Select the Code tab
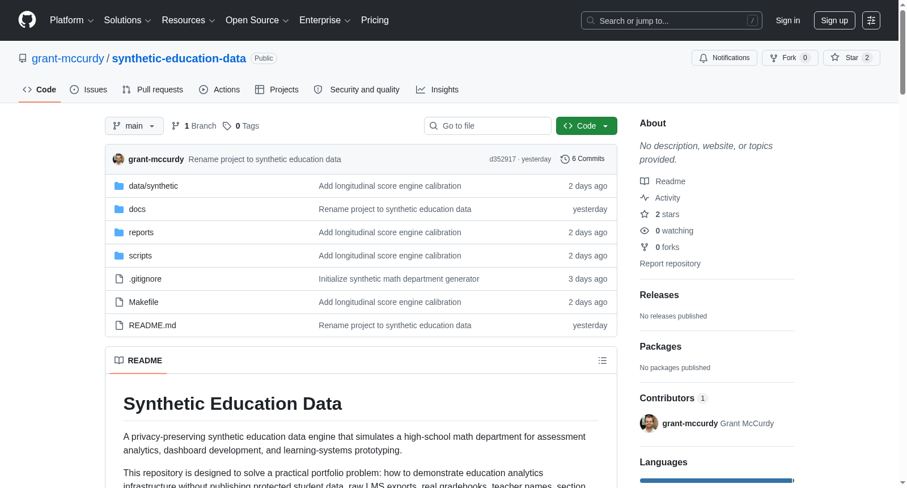 pyautogui.click(x=40, y=90)
